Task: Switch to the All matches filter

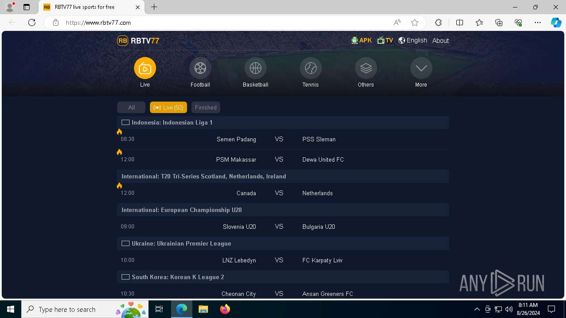Action: [x=131, y=107]
